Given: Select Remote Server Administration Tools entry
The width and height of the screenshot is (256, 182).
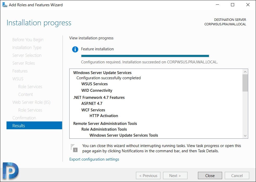Looking at the screenshot, I should click(105, 123).
